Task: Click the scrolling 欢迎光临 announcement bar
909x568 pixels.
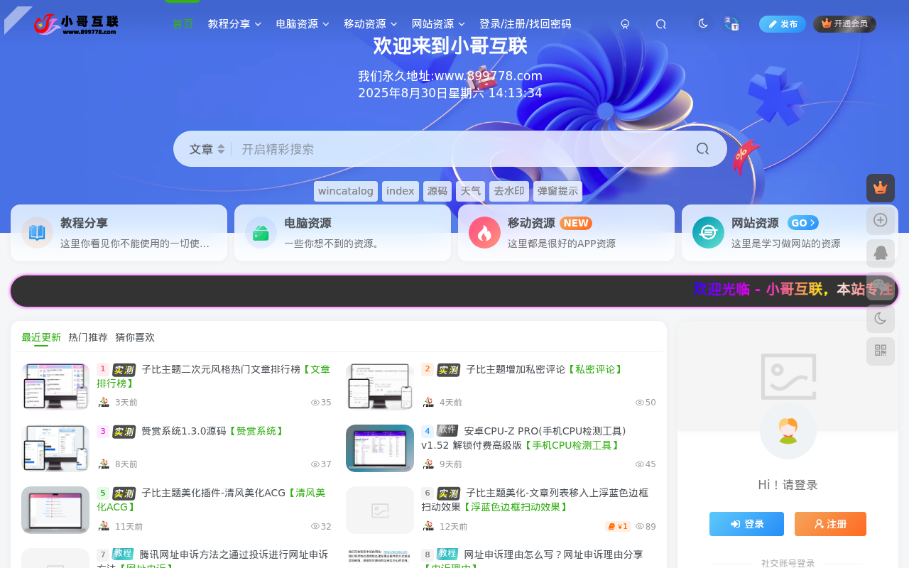Action: pyautogui.click(x=454, y=291)
